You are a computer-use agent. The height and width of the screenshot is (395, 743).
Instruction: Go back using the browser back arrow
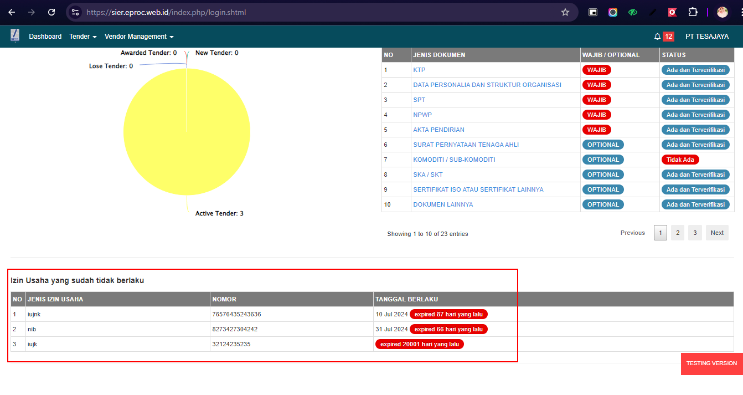12,12
